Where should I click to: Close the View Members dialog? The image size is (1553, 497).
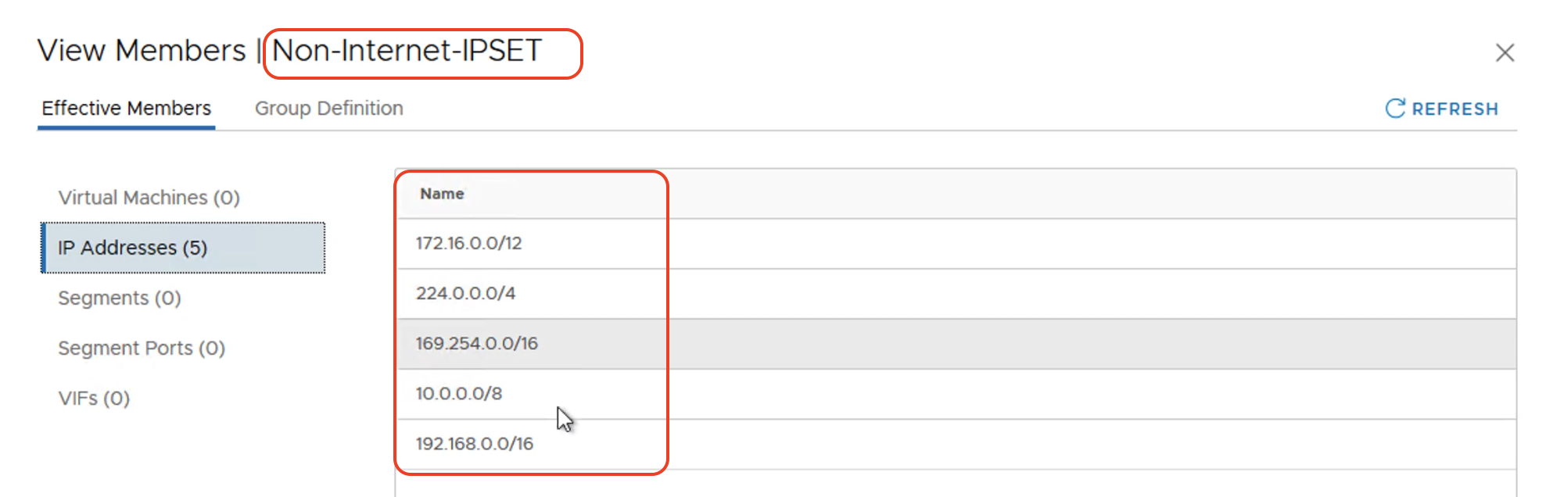pyautogui.click(x=1505, y=52)
